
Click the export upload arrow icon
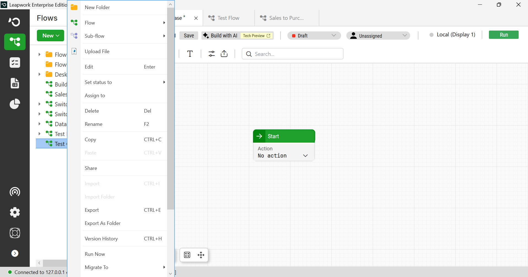pos(224,54)
